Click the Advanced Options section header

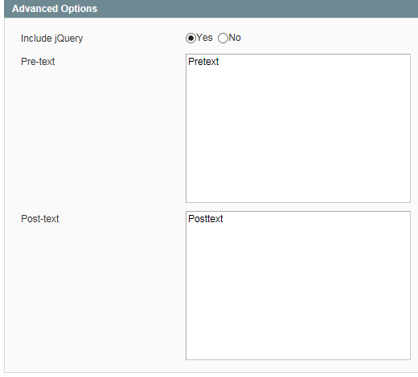[211, 9]
